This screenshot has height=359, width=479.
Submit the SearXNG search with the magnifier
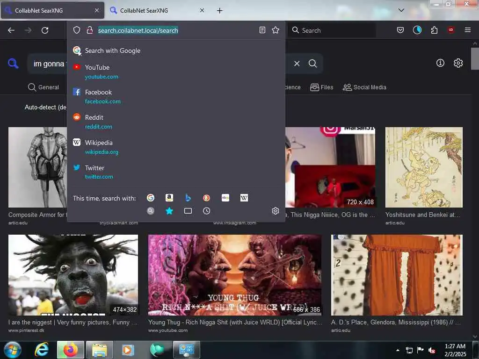(312, 64)
